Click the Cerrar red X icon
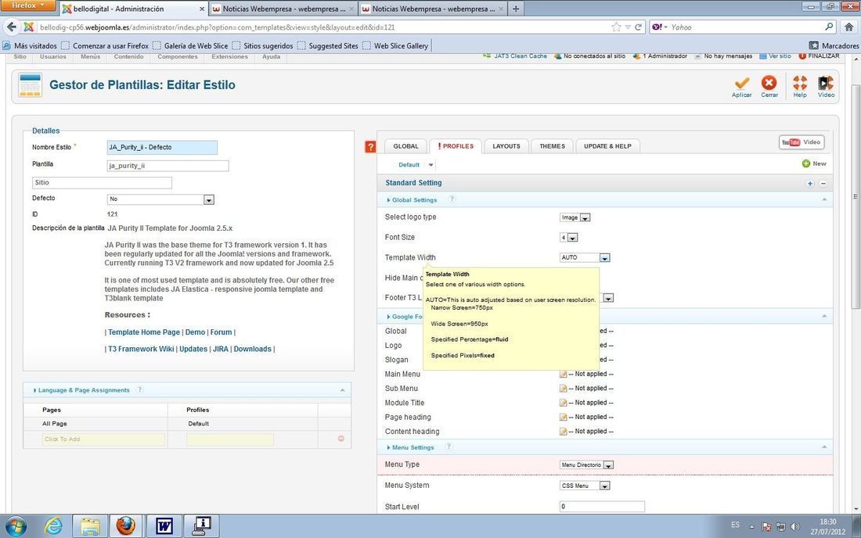861x538 pixels. 769,83
